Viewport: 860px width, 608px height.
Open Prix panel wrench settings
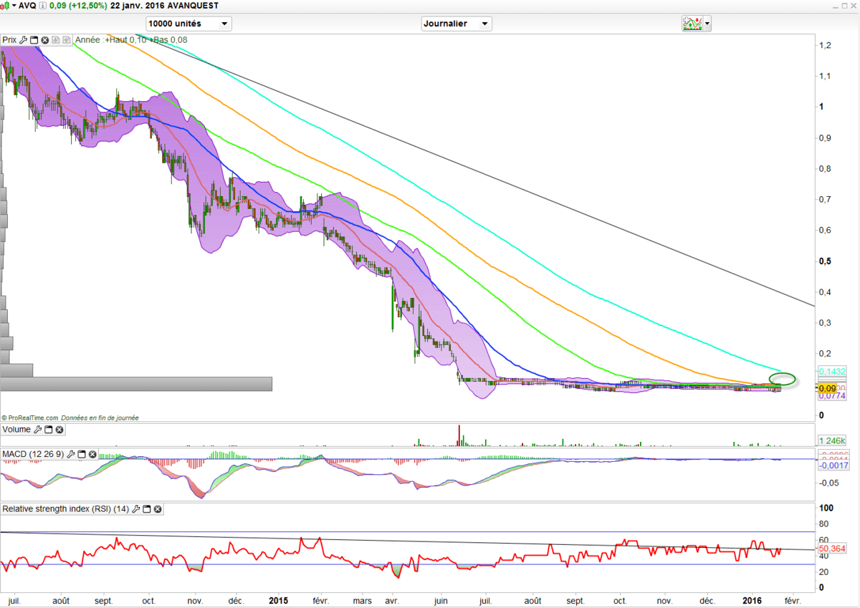coord(24,40)
